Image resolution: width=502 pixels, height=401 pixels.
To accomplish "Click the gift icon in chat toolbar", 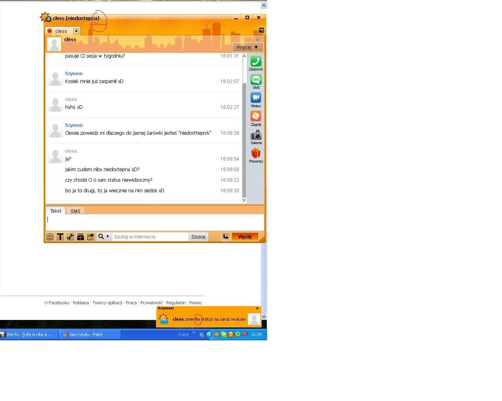I will click(x=80, y=237).
